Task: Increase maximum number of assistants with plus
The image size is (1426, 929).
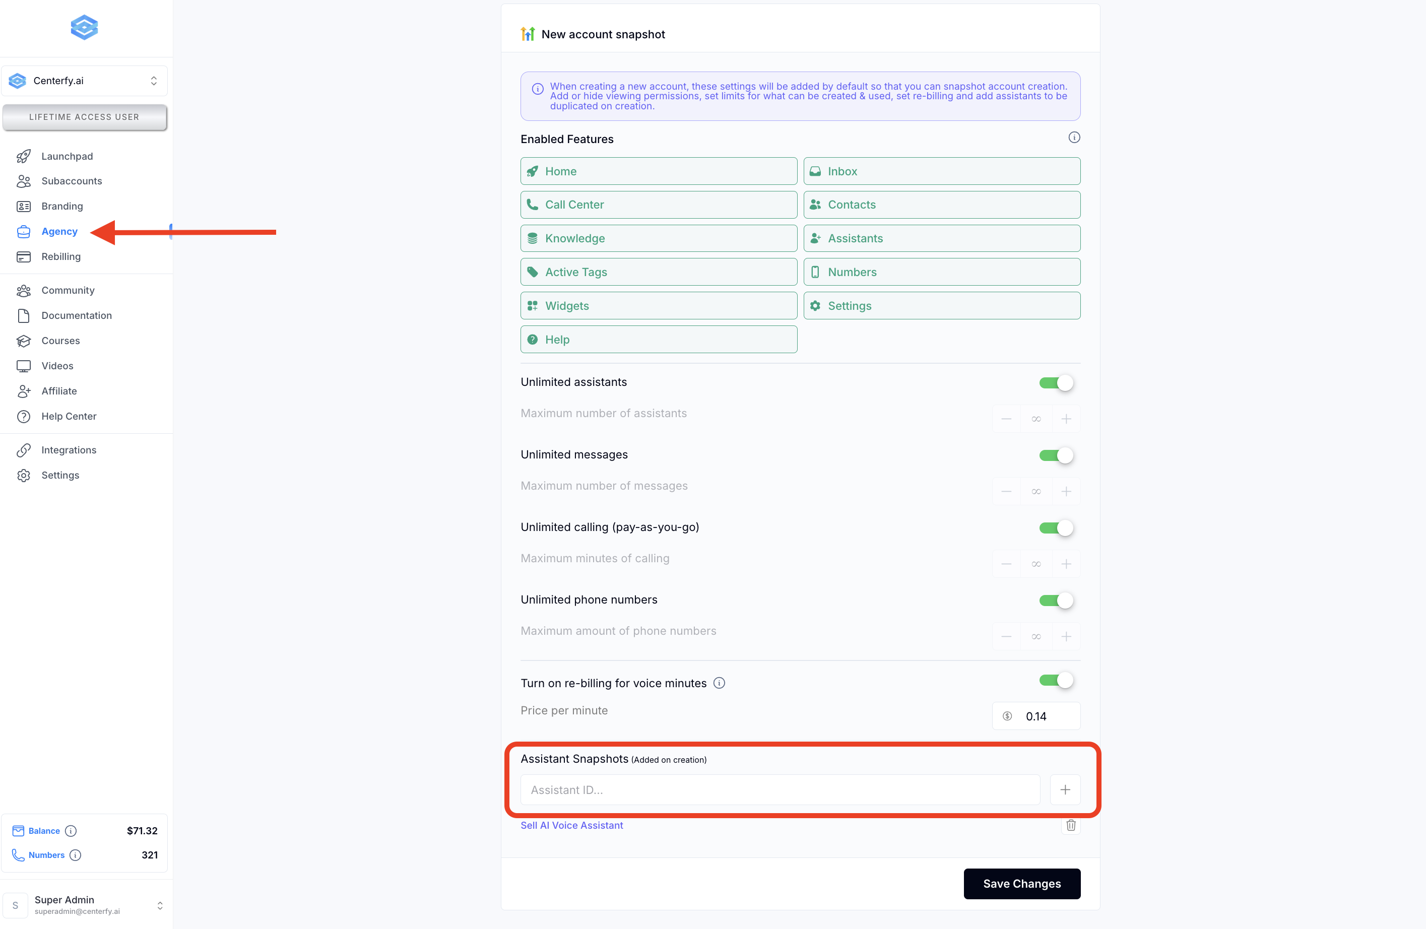Action: point(1065,419)
